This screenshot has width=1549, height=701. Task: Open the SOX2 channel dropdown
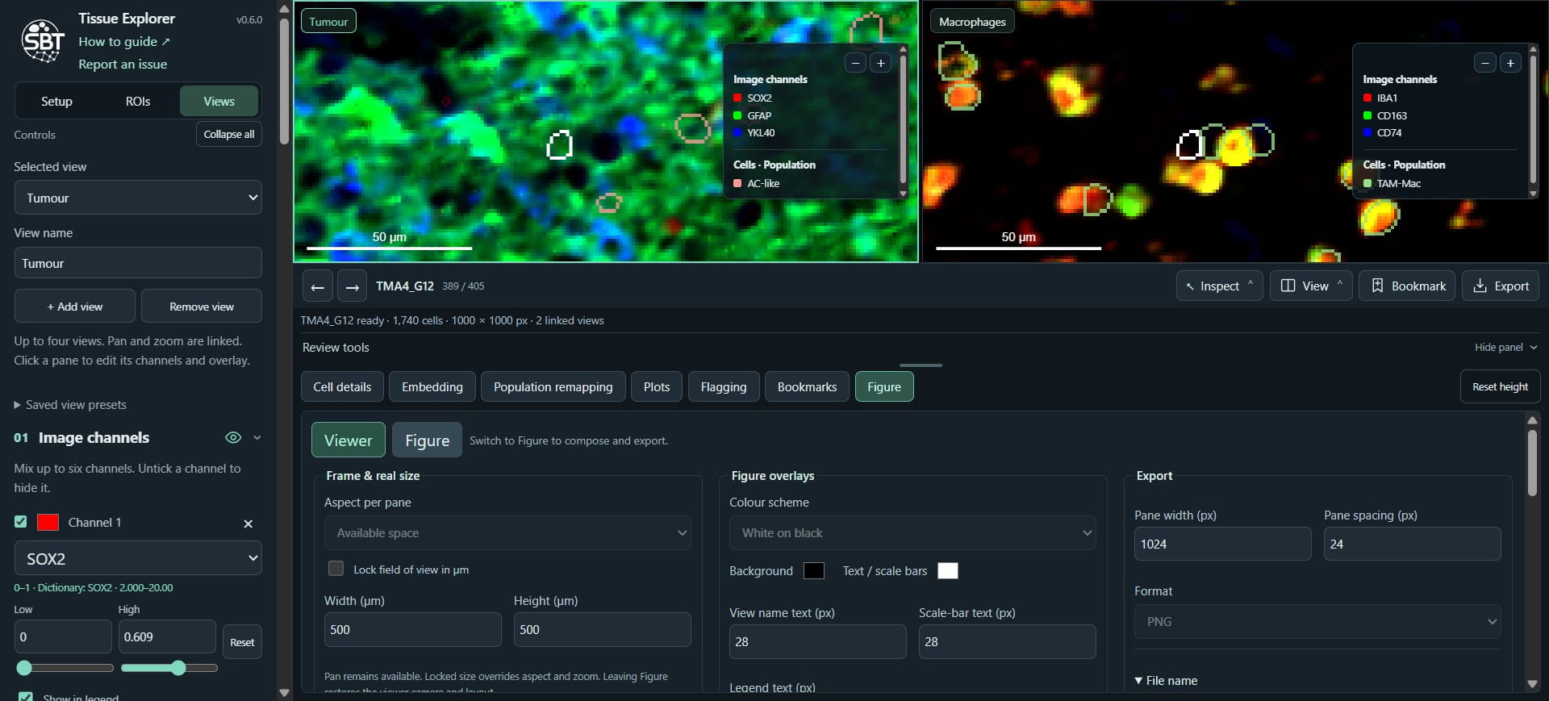pos(138,558)
